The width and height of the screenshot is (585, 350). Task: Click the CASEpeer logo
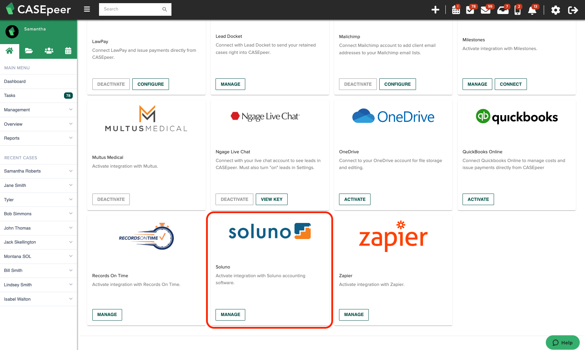point(38,9)
